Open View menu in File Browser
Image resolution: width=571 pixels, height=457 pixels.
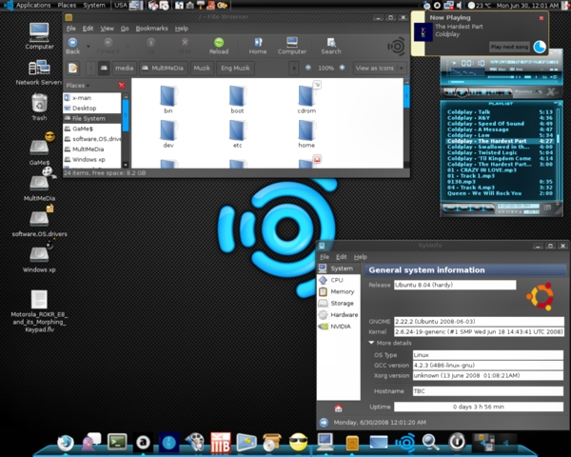(x=107, y=29)
